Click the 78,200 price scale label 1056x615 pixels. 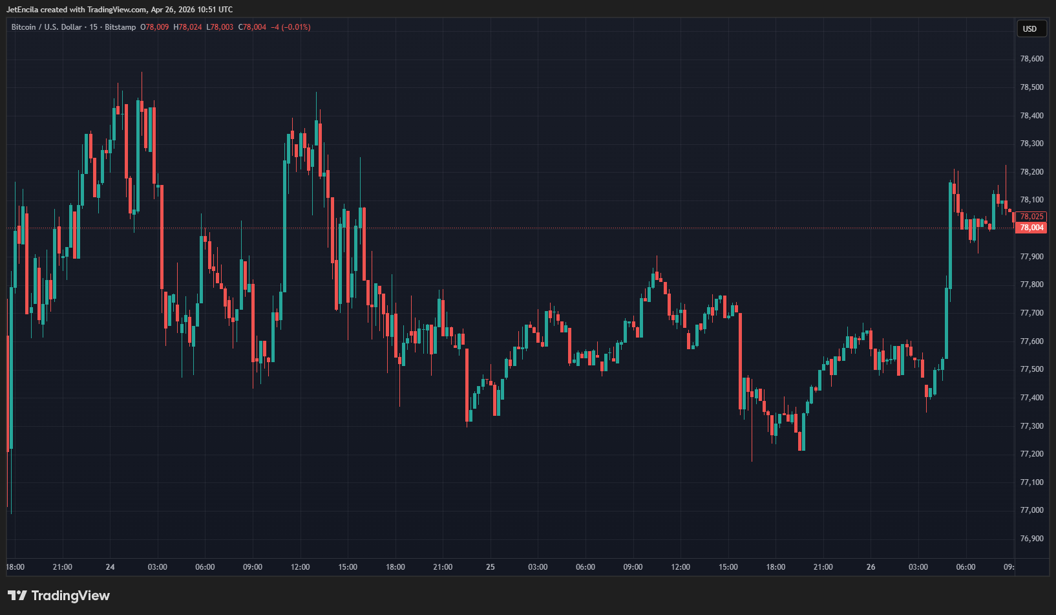(1031, 172)
